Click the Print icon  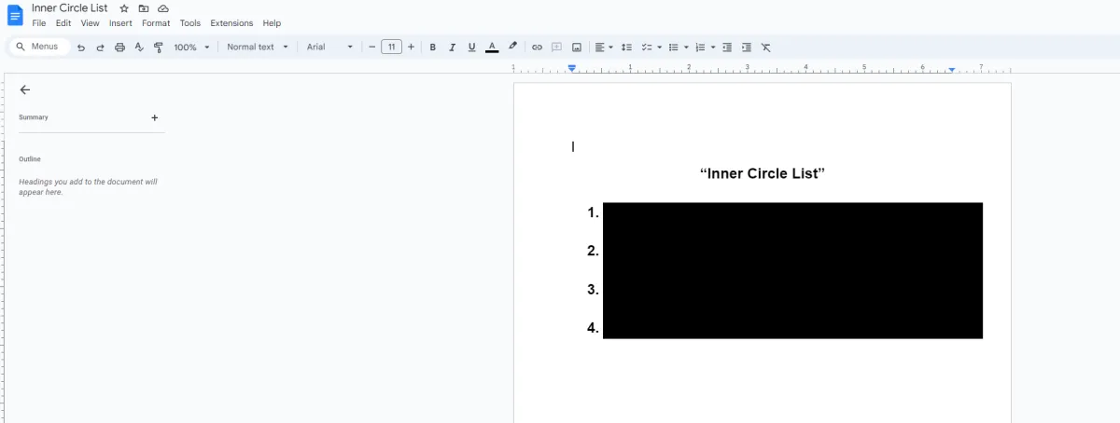coord(119,47)
